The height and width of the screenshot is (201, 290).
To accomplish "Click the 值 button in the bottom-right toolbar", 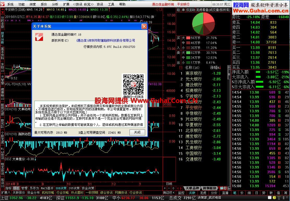I will [278, 193].
